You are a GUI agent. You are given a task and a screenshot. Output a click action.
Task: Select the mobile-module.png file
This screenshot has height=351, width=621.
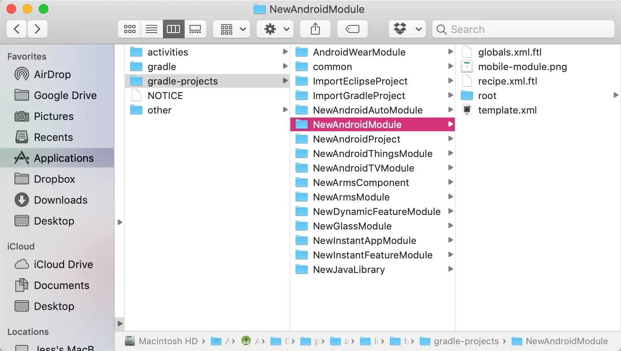(x=538, y=66)
